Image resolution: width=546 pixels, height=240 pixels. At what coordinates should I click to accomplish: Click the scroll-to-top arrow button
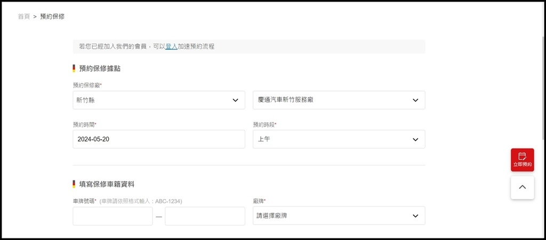click(x=523, y=187)
